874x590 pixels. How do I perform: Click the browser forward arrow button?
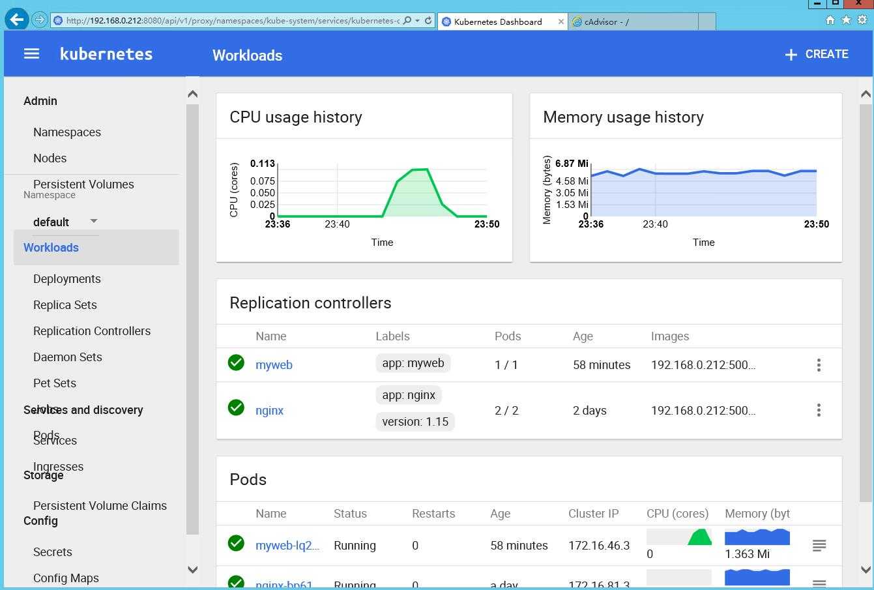tap(39, 20)
